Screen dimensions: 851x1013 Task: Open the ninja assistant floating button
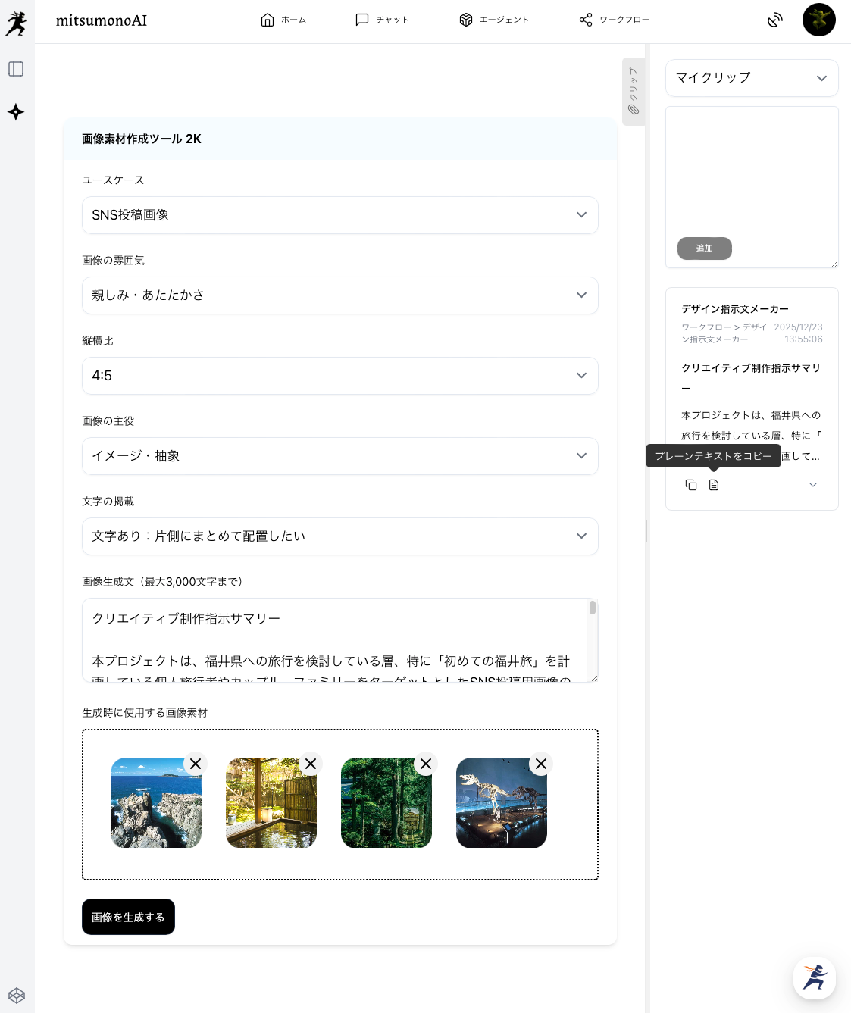[814, 977]
